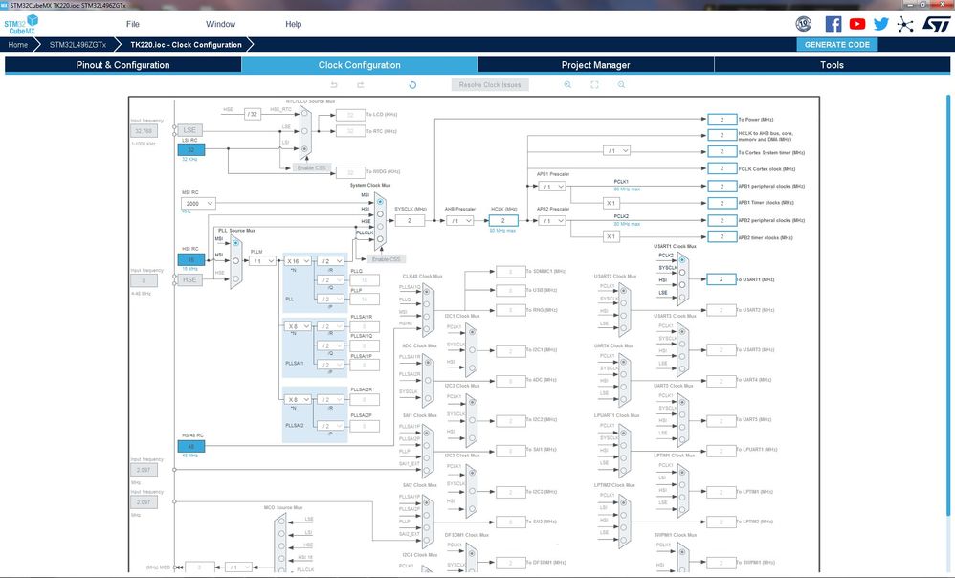Click the STM32CubeMX logo
955x578 pixels.
[x=21, y=24]
